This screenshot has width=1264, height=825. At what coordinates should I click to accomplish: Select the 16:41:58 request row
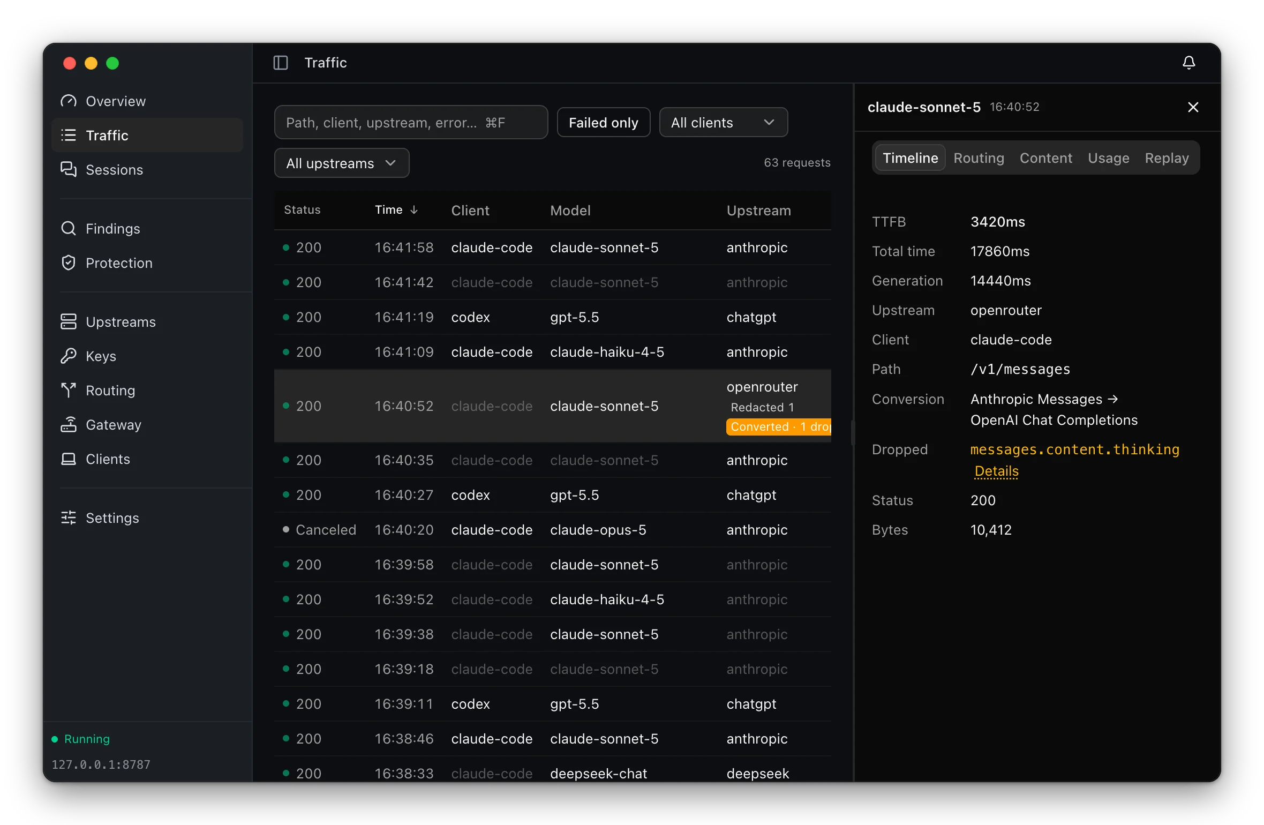point(553,247)
